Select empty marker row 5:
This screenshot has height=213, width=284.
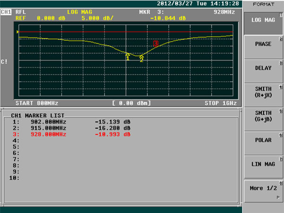[16, 147]
